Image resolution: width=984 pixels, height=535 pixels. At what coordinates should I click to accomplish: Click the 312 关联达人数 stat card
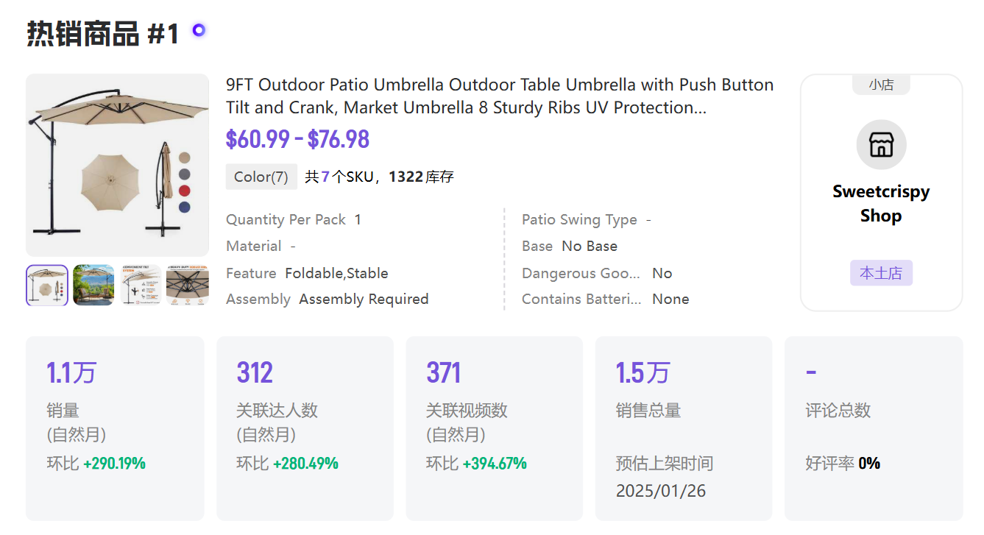click(304, 428)
